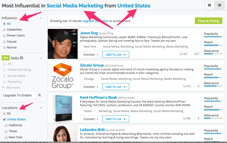Collapse the Skills filter section
The image size is (227, 143).
point(41,58)
